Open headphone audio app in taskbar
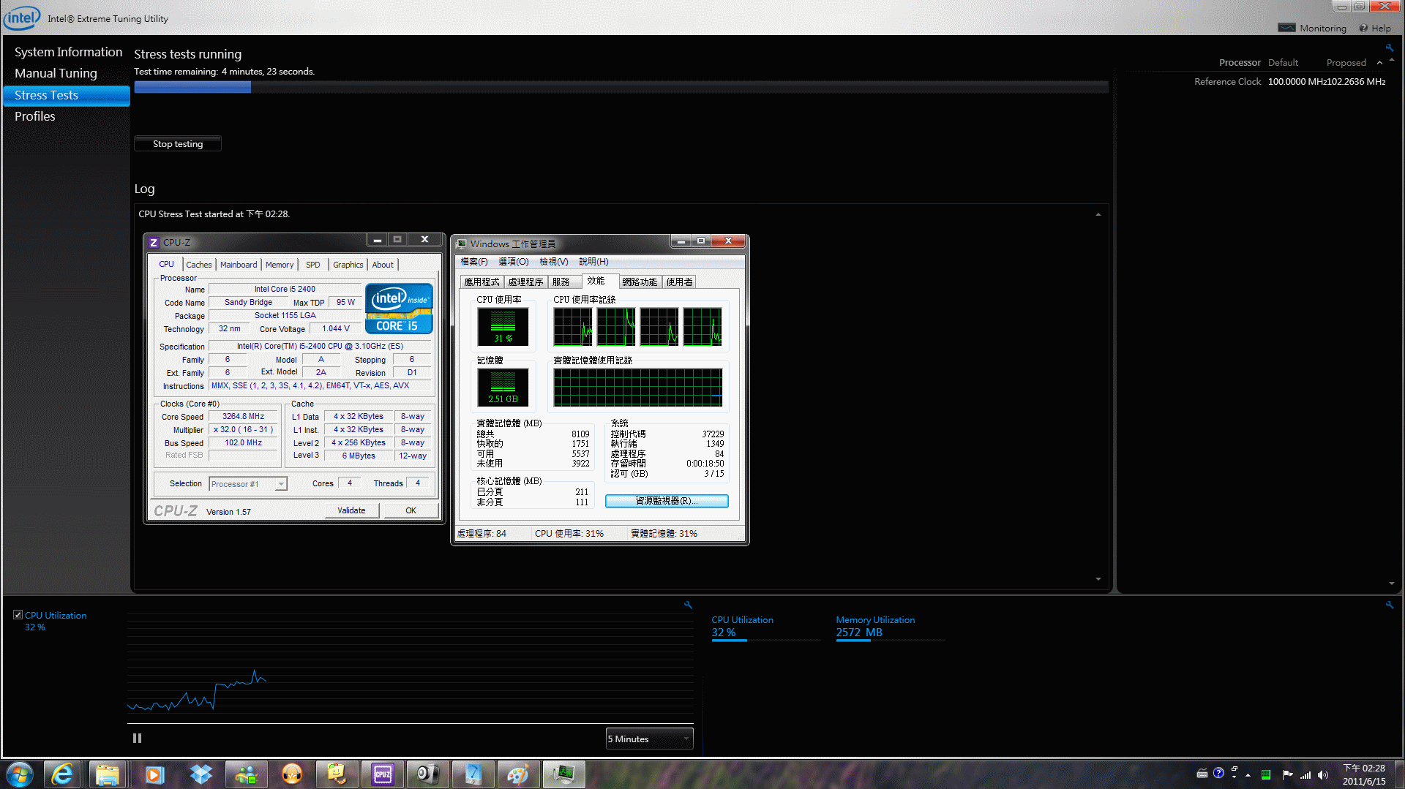The height and width of the screenshot is (789, 1405). click(291, 774)
